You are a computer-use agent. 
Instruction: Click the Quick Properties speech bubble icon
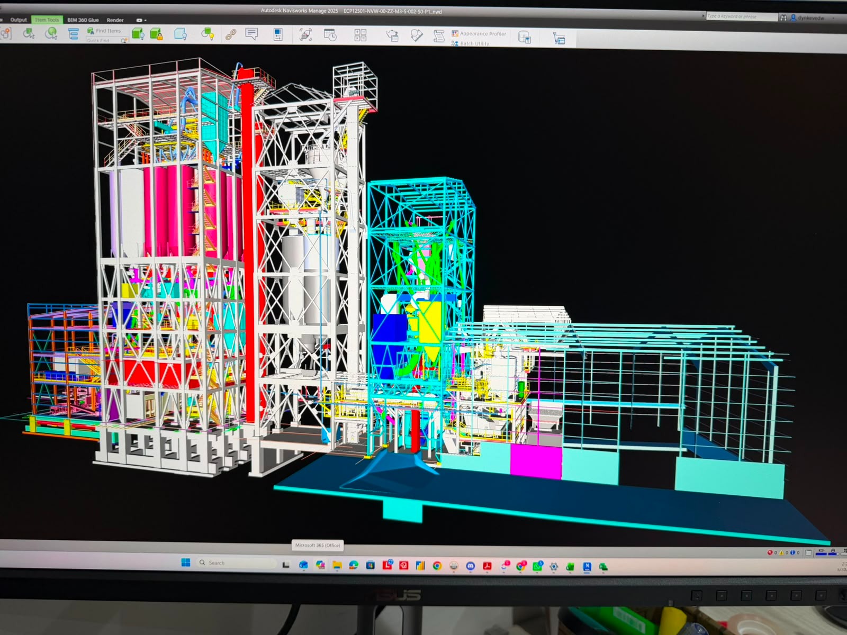tap(251, 35)
